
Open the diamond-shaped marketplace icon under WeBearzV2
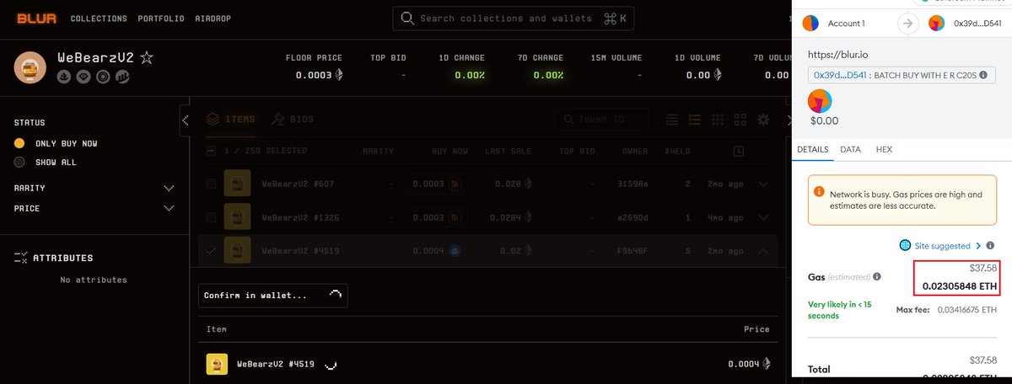(83, 77)
